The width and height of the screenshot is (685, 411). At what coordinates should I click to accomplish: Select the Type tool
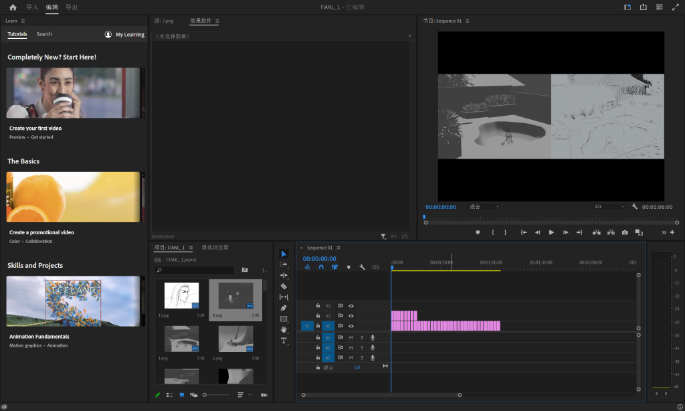[284, 341]
